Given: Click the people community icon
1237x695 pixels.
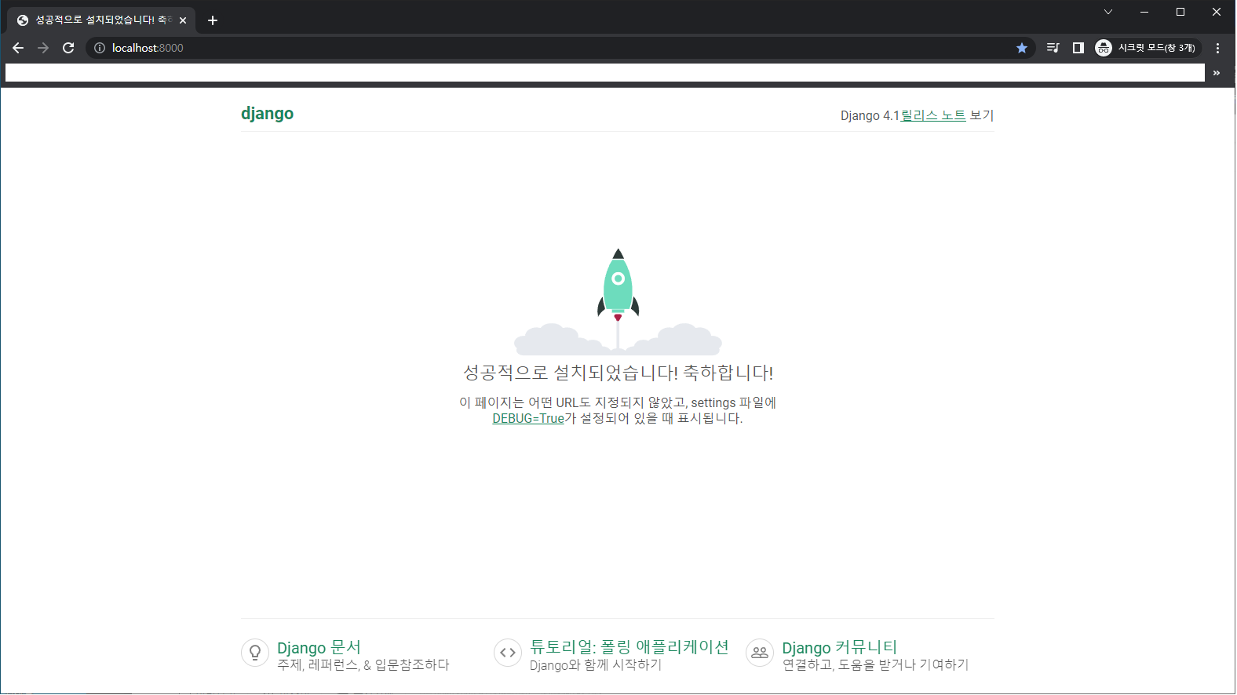Looking at the screenshot, I should pos(760,652).
